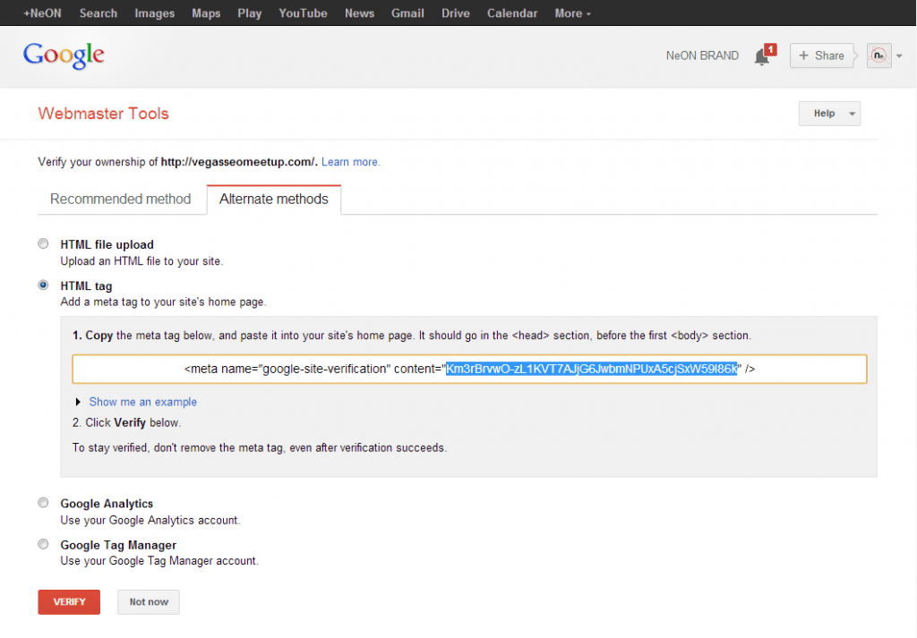Open Search in the top navigation bar

tap(99, 13)
